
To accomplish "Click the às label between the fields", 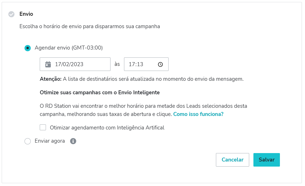I will click(x=117, y=64).
